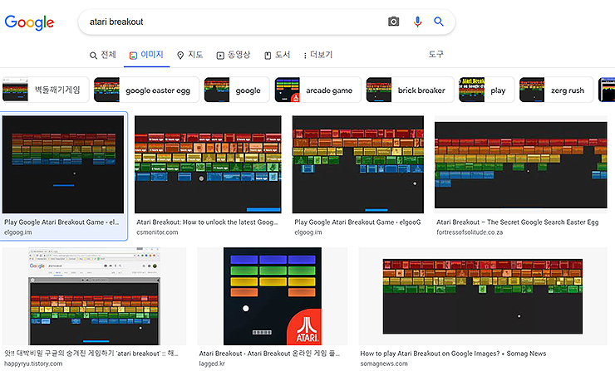Viewport: 615px width, 371px height.
Task: Open the 도서 (Books) tab
Action: click(278, 55)
